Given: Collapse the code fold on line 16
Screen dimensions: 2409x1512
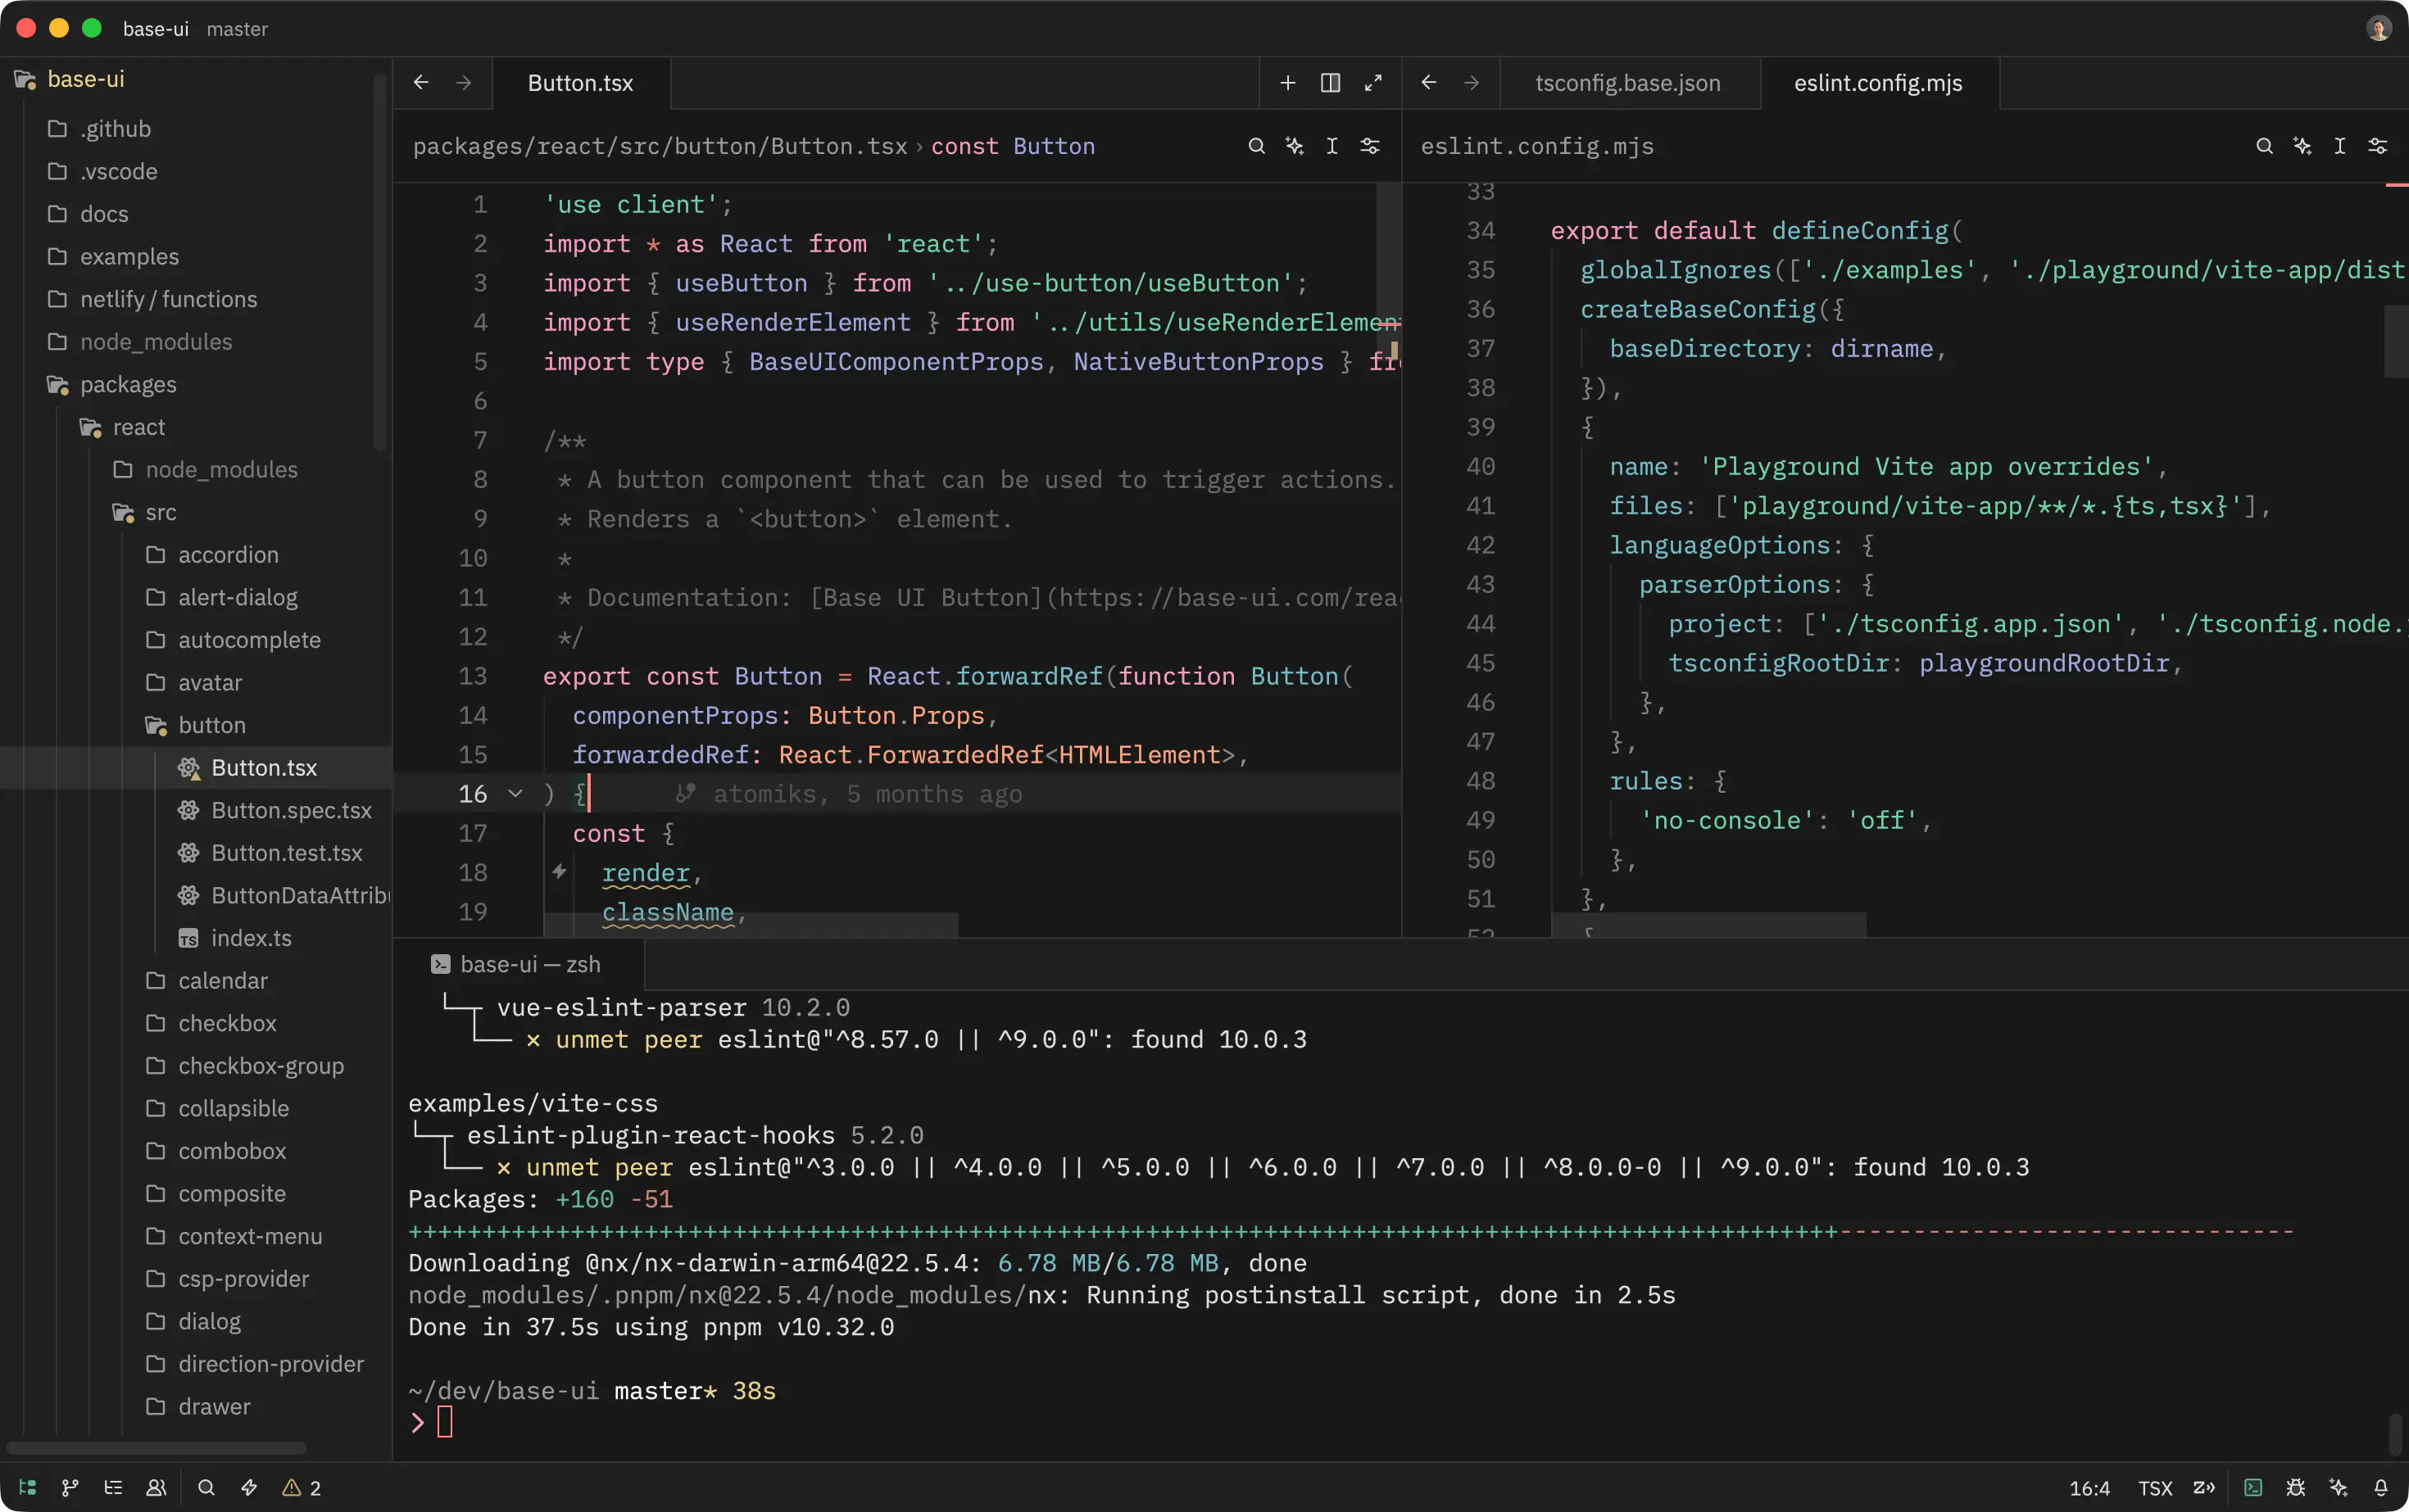Looking at the screenshot, I should [516, 793].
